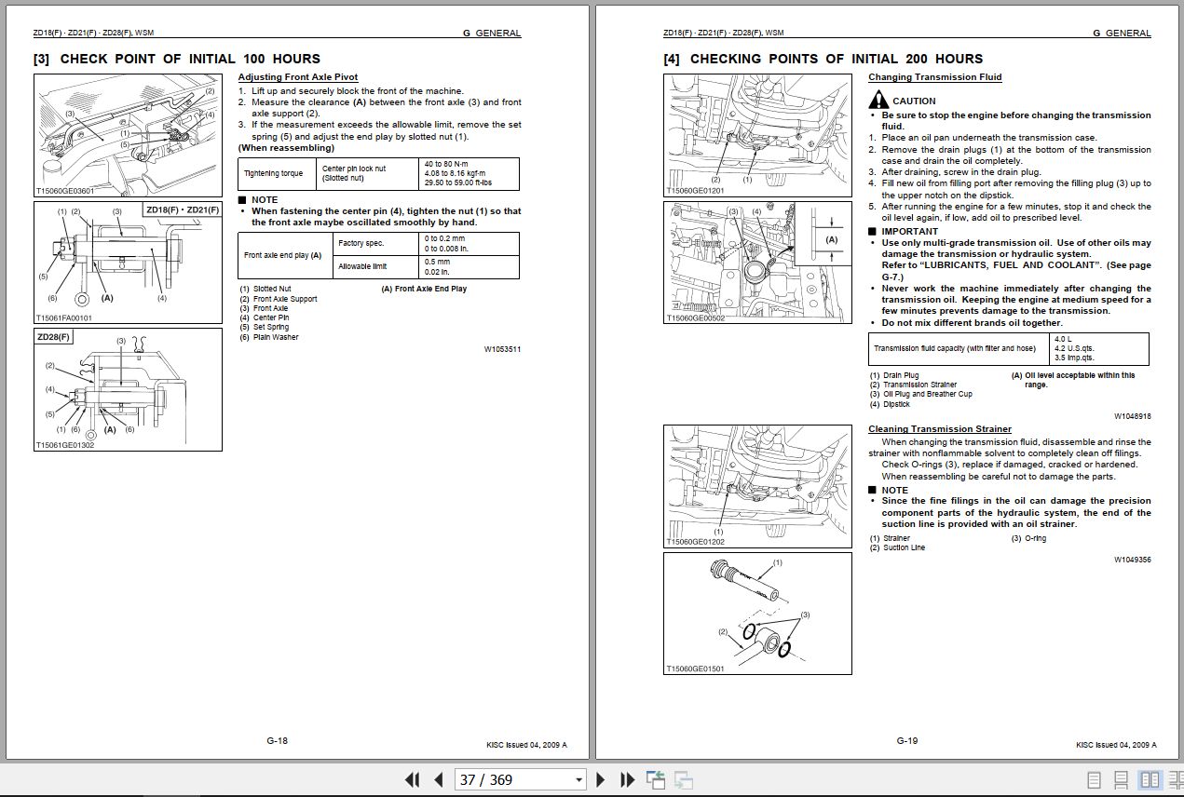Click the T15060GE03601 front axle illustration
The image size is (1184, 797).
pyautogui.click(x=128, y=135)
